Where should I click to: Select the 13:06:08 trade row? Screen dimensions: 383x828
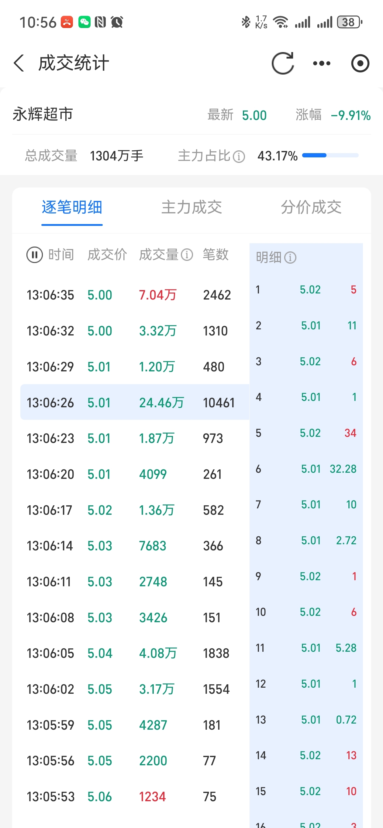click(135, 617)
